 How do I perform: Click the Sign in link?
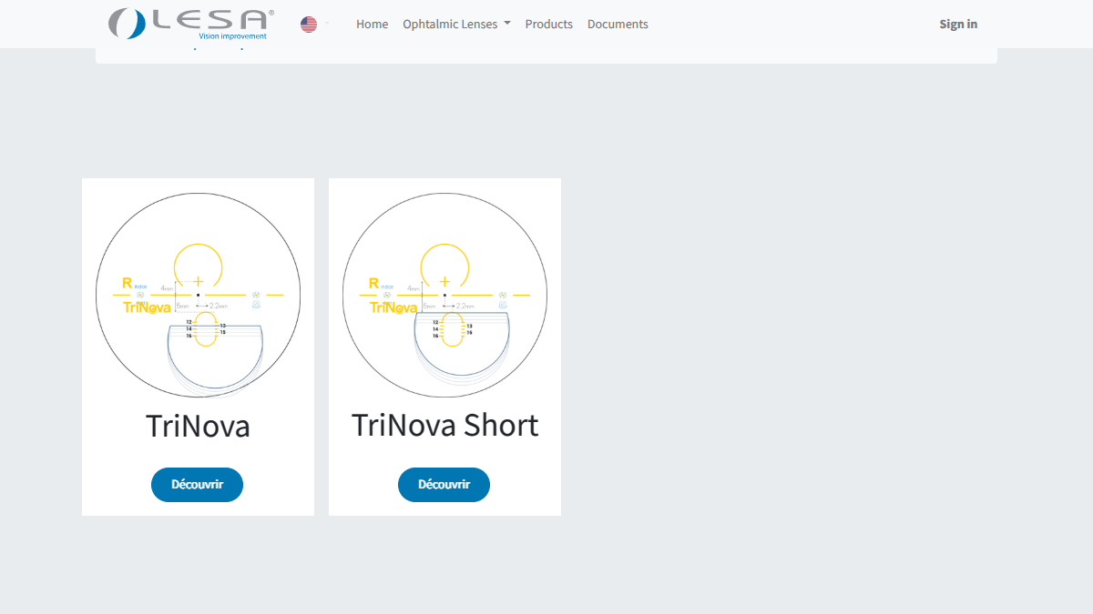tap(958, 25)
